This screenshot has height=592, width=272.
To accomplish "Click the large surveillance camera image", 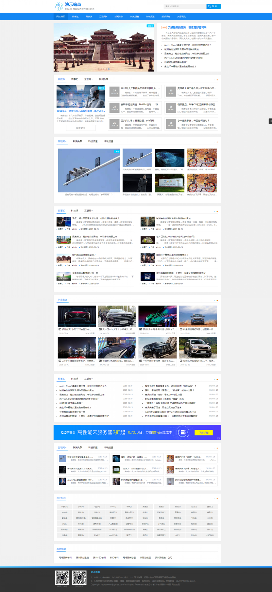I will click(x=89, y=170).
